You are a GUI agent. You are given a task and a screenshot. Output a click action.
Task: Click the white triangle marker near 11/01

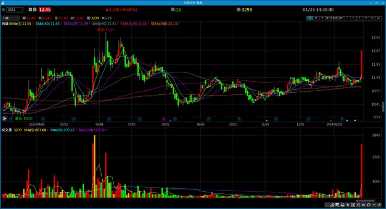(267, 120)
